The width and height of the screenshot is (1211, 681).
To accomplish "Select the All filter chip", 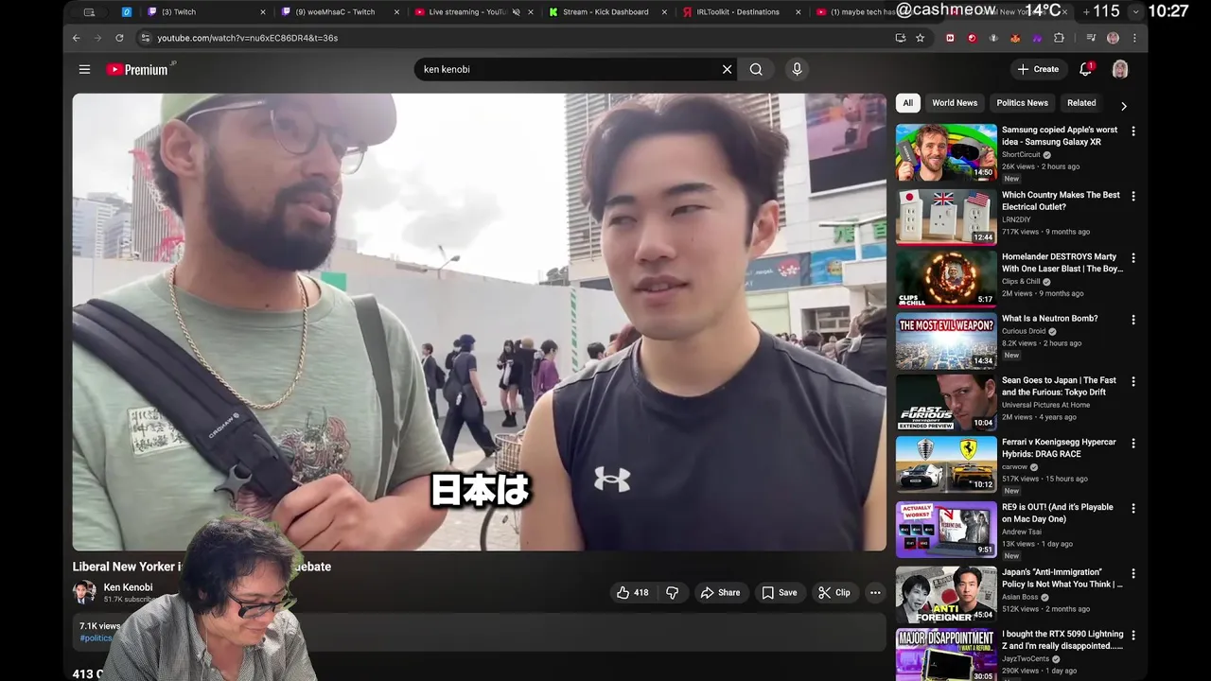I will tap(907, 103).
